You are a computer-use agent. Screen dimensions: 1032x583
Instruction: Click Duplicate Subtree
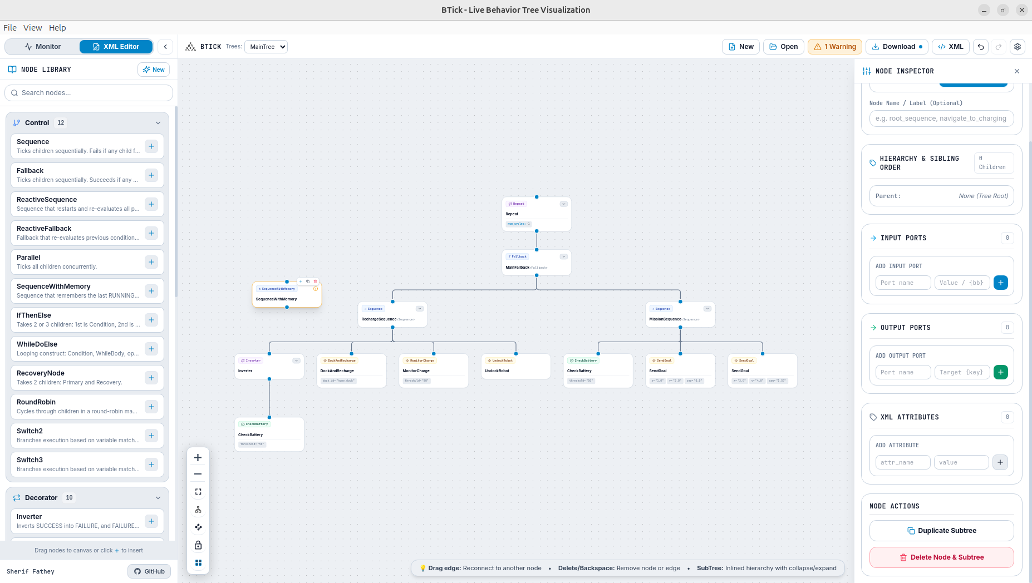(941, 531)
